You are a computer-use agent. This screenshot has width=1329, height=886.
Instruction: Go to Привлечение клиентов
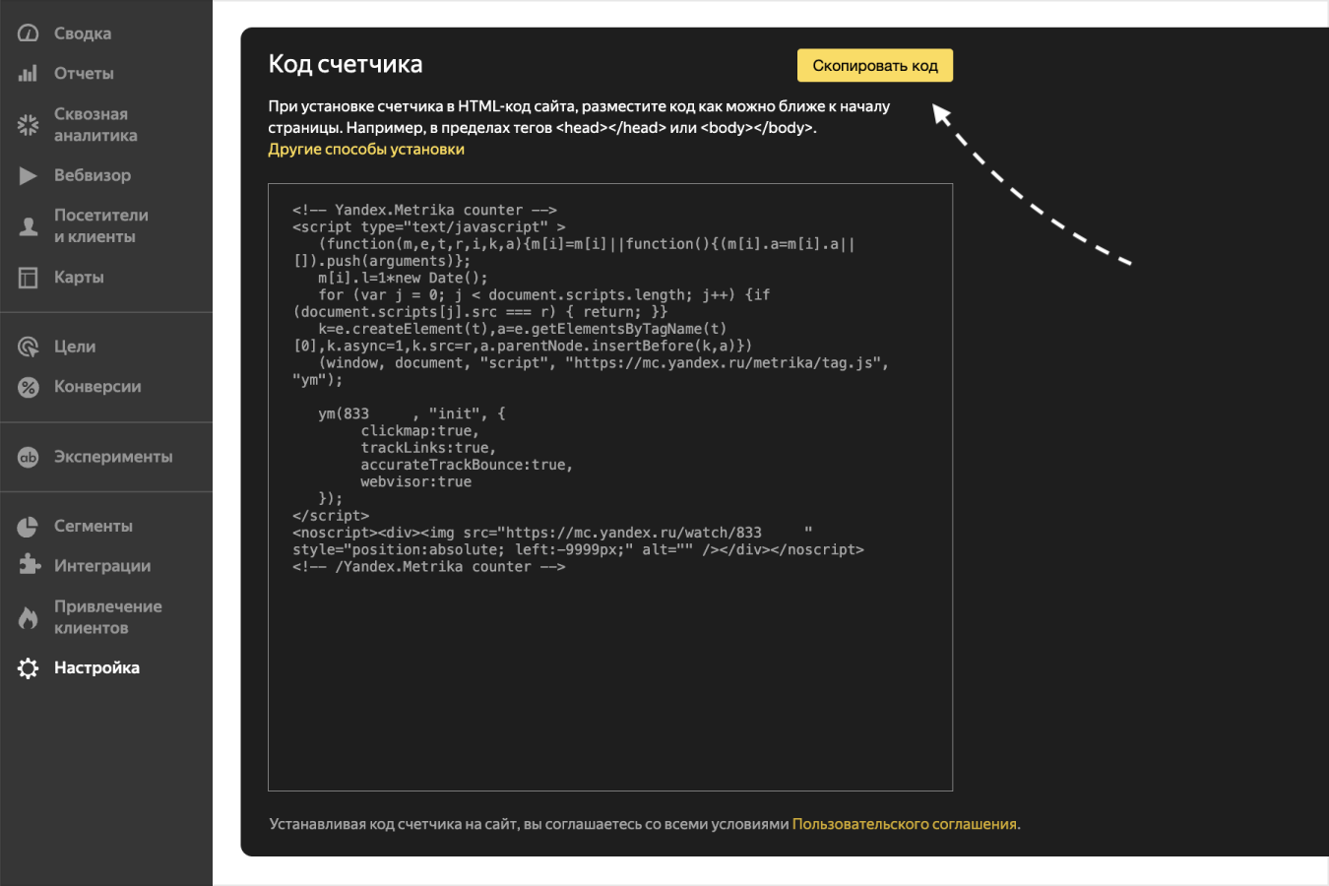coord(106,617)
